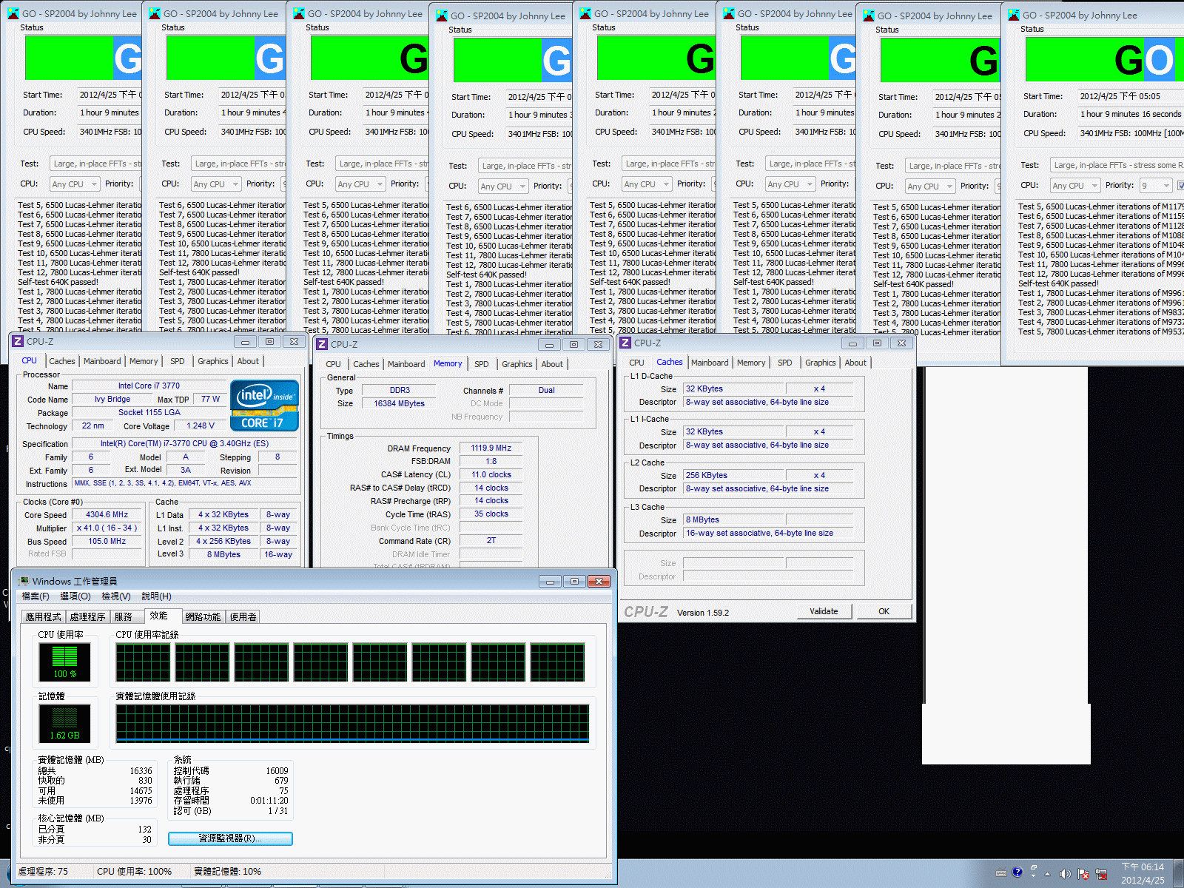This screenshot has width=1184, height=888.
Task: Open the 網路功能 tab in Task Manager
Action: pos(203,616)
